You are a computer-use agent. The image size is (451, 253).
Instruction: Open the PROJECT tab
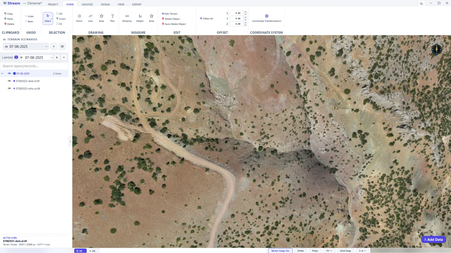53,4
